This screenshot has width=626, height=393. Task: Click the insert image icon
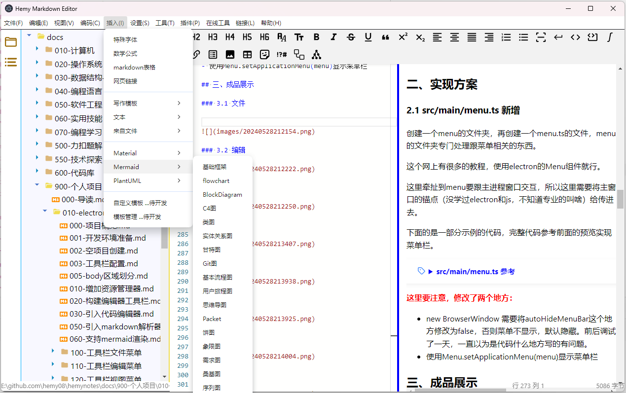coord(230,54)
